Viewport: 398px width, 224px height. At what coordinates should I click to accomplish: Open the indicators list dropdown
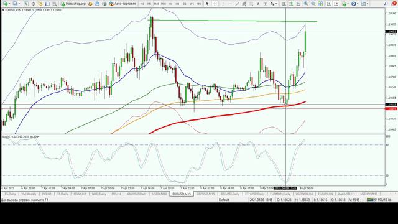344,4
